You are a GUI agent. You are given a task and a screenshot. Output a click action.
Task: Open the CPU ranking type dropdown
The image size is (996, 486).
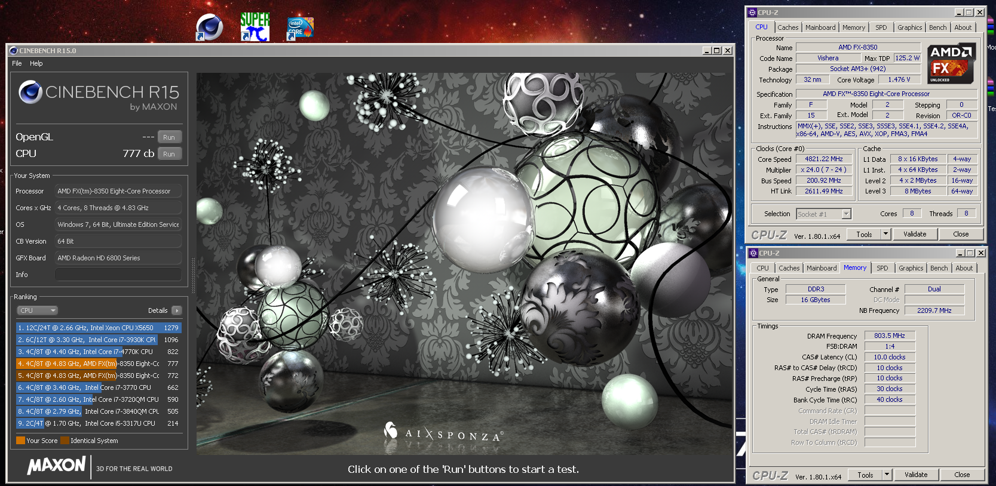pos(37,310)
